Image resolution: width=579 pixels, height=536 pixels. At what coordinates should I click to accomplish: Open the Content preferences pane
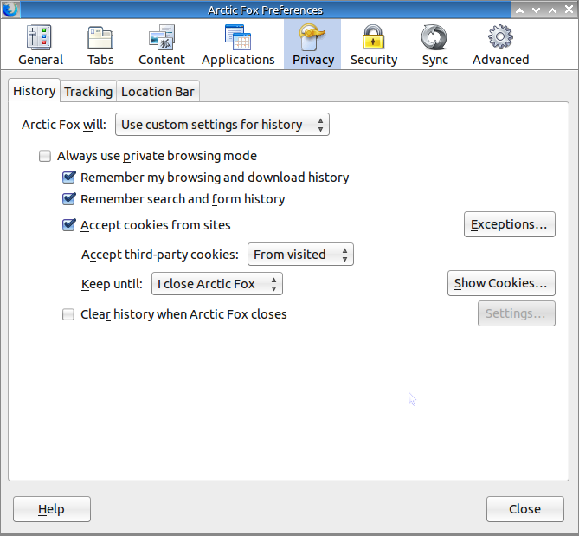(x=162, y=45)
